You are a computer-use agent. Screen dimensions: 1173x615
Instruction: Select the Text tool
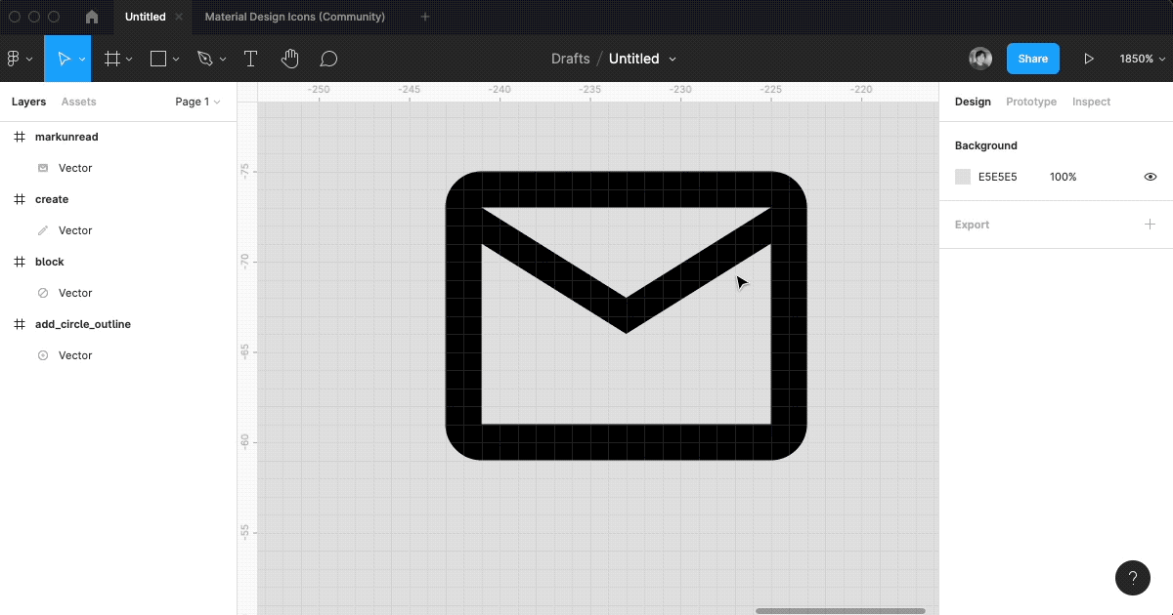250,59
